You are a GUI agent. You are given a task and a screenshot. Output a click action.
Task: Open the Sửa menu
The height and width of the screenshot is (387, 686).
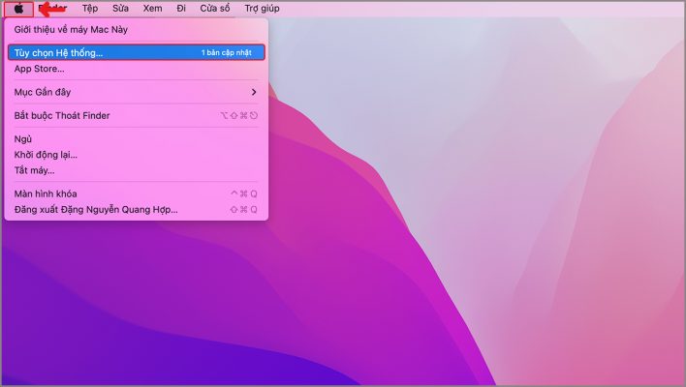120,9
